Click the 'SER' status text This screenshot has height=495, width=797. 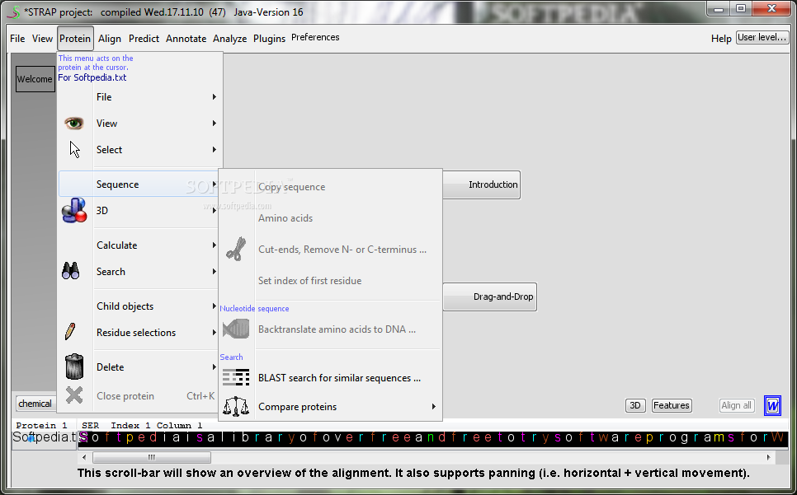coord(91,426)
